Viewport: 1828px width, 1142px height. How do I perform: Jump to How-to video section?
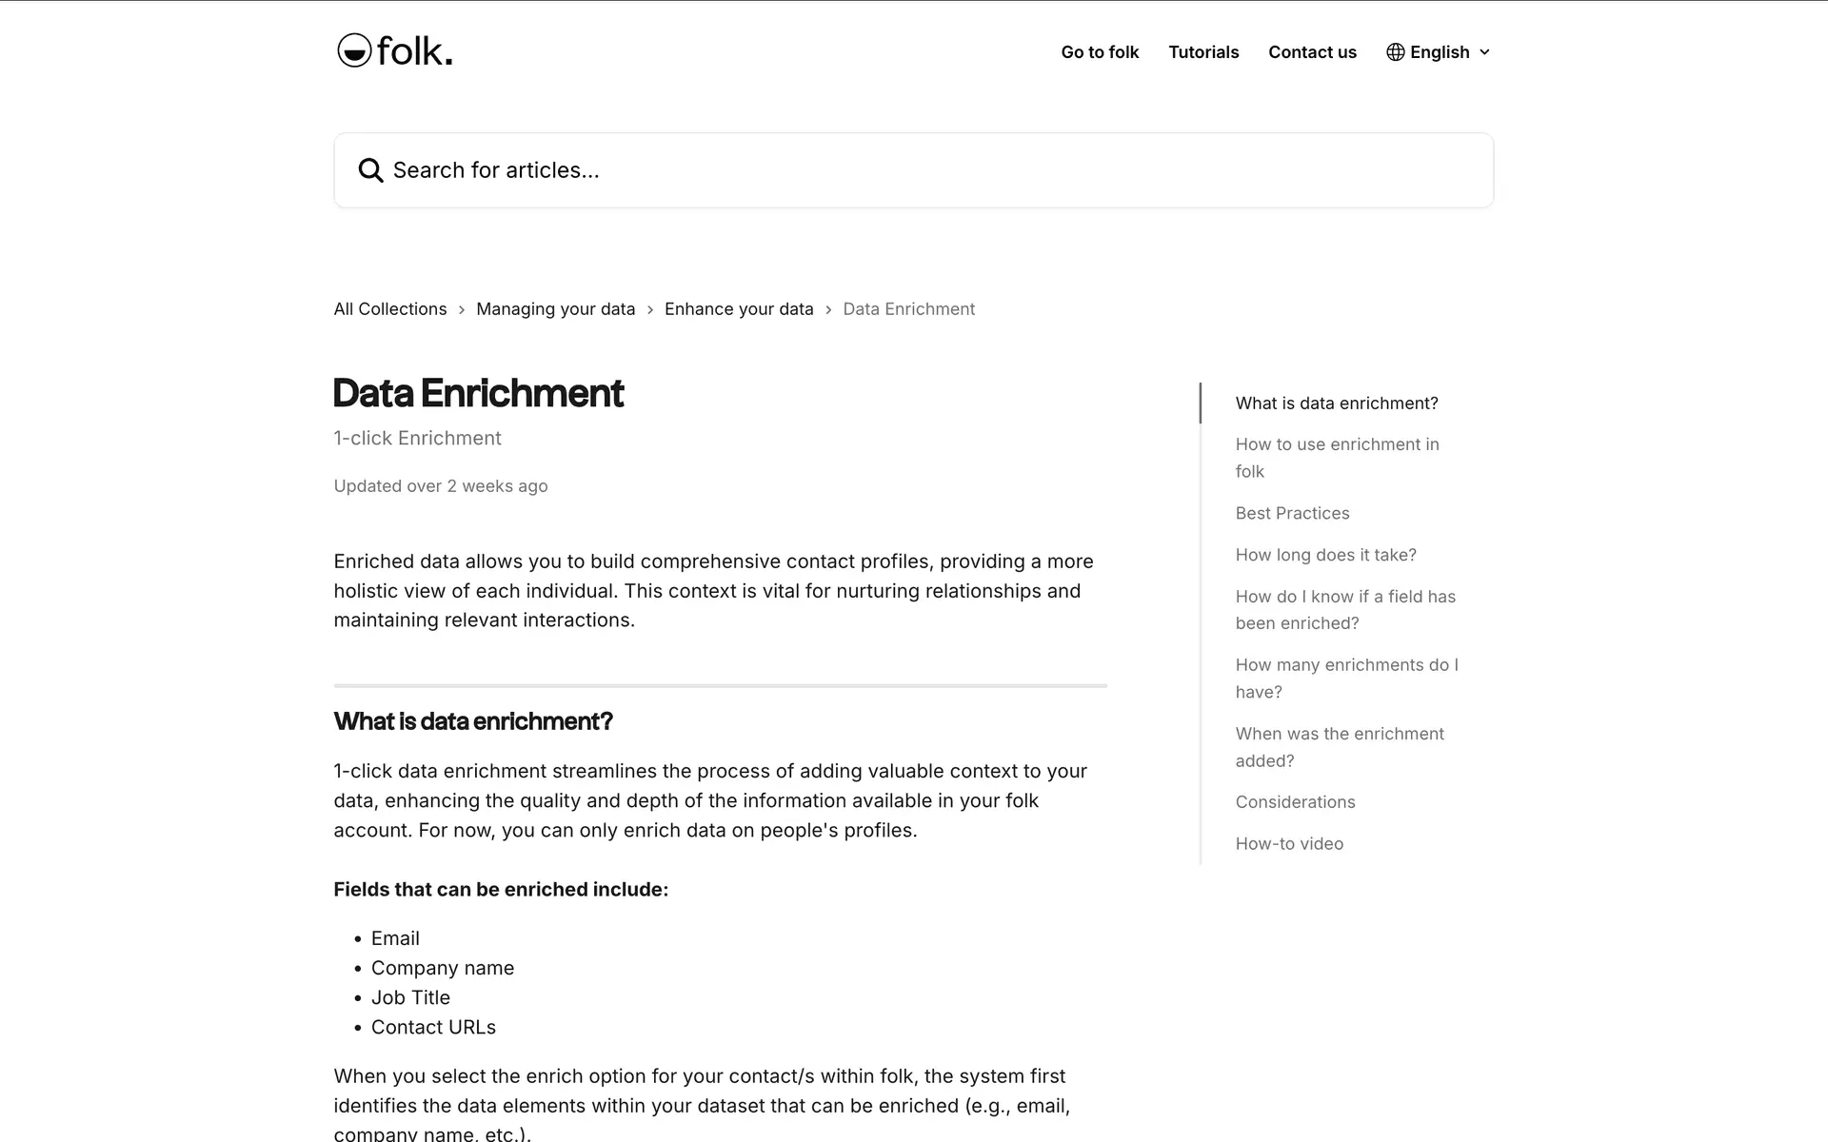tap(1289, 844)
